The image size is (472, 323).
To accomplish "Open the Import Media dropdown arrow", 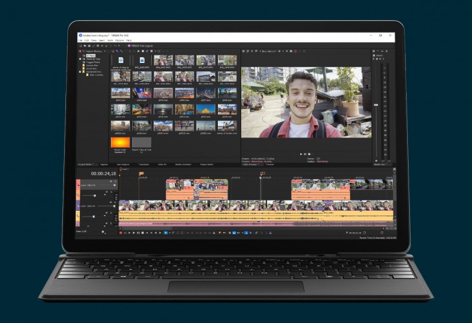I will [x=105, y=51].
